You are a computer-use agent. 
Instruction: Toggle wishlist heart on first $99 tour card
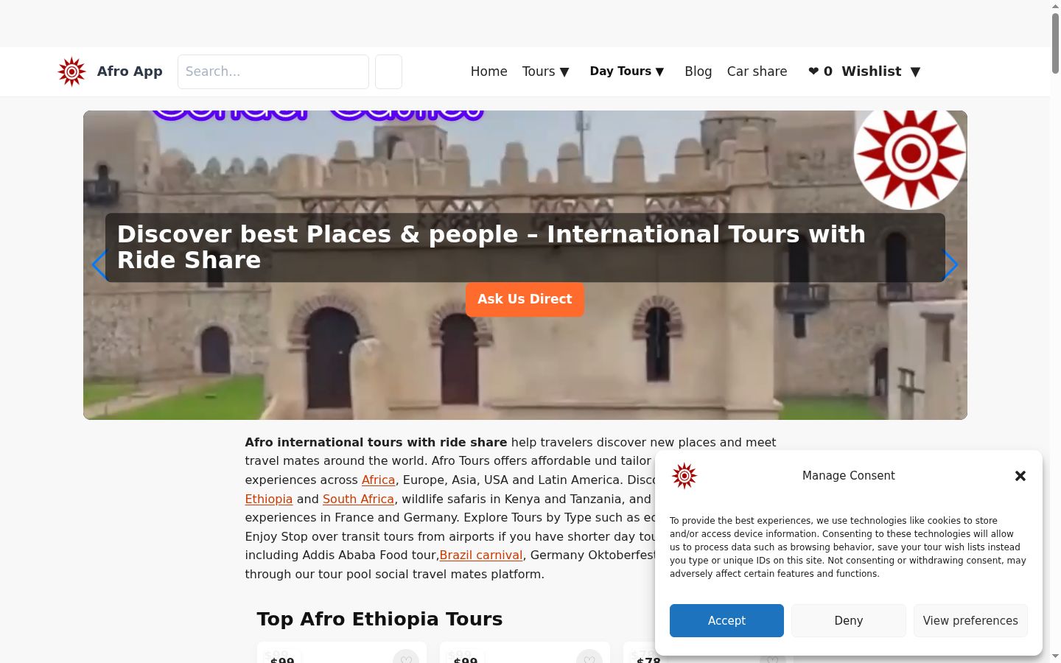(406, 656)
